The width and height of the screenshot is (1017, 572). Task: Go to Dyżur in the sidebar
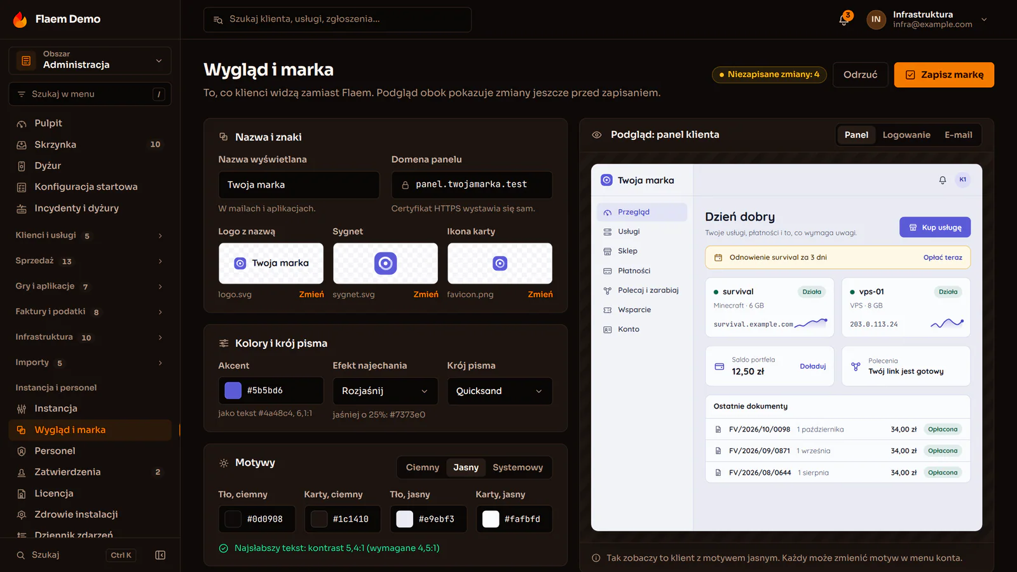[x=90, y=166]
